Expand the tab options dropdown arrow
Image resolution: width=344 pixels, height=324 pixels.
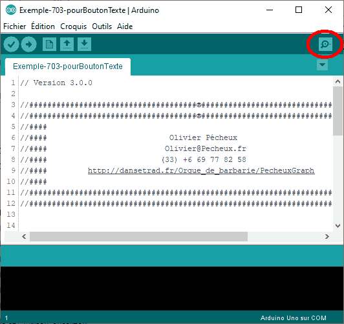[x=322, y=65]
